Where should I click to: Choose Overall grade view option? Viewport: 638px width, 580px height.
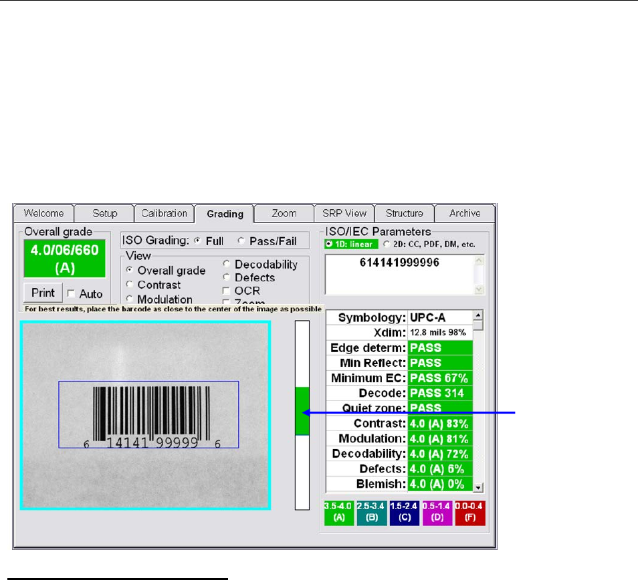coord(129,270)
